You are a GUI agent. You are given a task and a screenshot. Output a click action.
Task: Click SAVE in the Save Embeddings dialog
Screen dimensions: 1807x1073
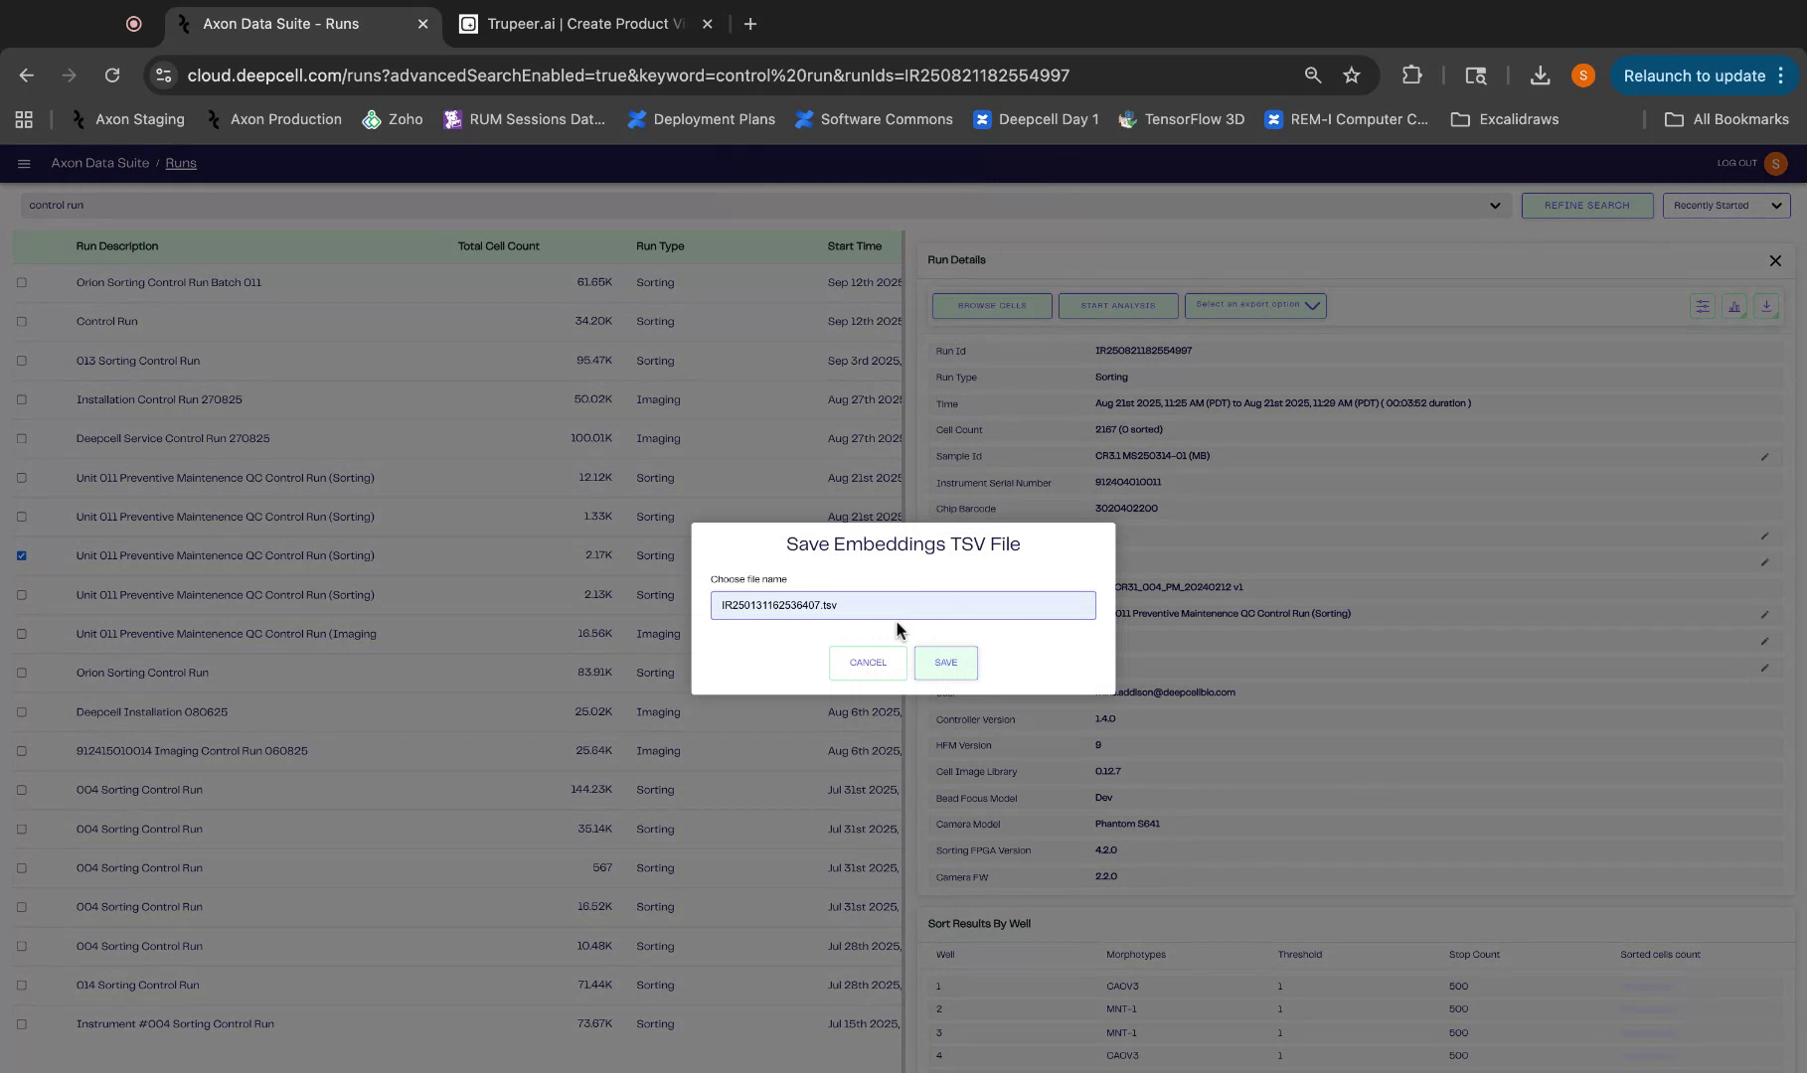tap(945, 663)
